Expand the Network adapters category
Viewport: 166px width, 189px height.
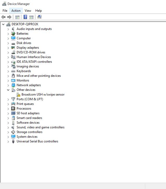point(8,85)
